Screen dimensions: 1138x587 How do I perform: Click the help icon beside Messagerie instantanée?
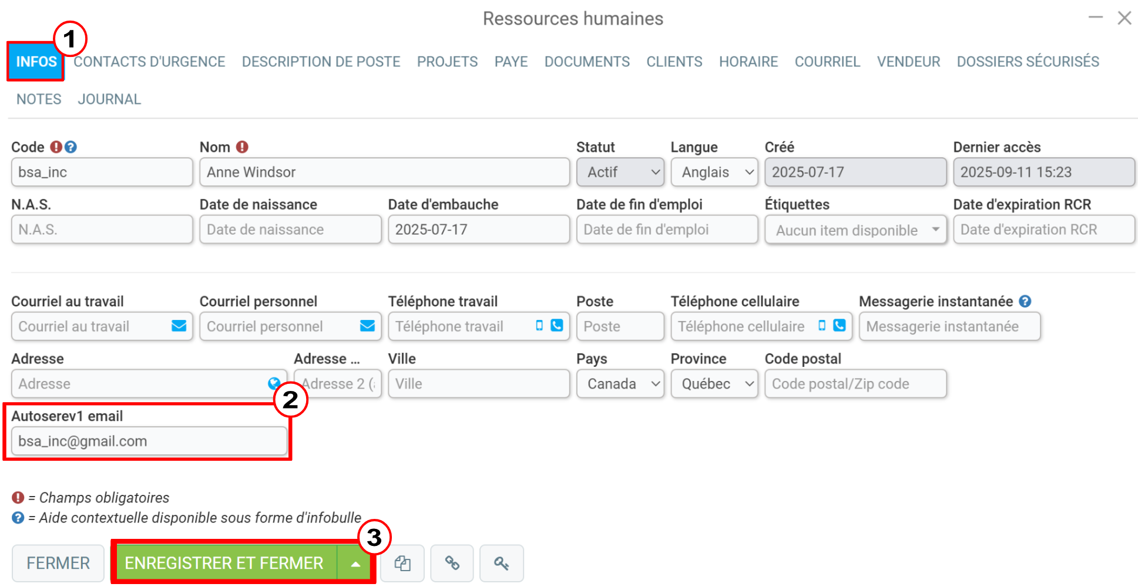pyautogui.click(x=1025, y=301)
